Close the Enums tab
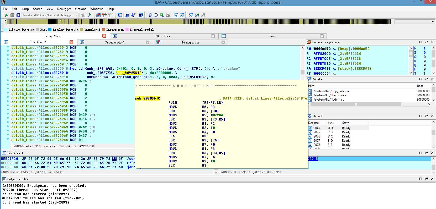The width and height of the screenshot is (436, 209). pos(322,36)
